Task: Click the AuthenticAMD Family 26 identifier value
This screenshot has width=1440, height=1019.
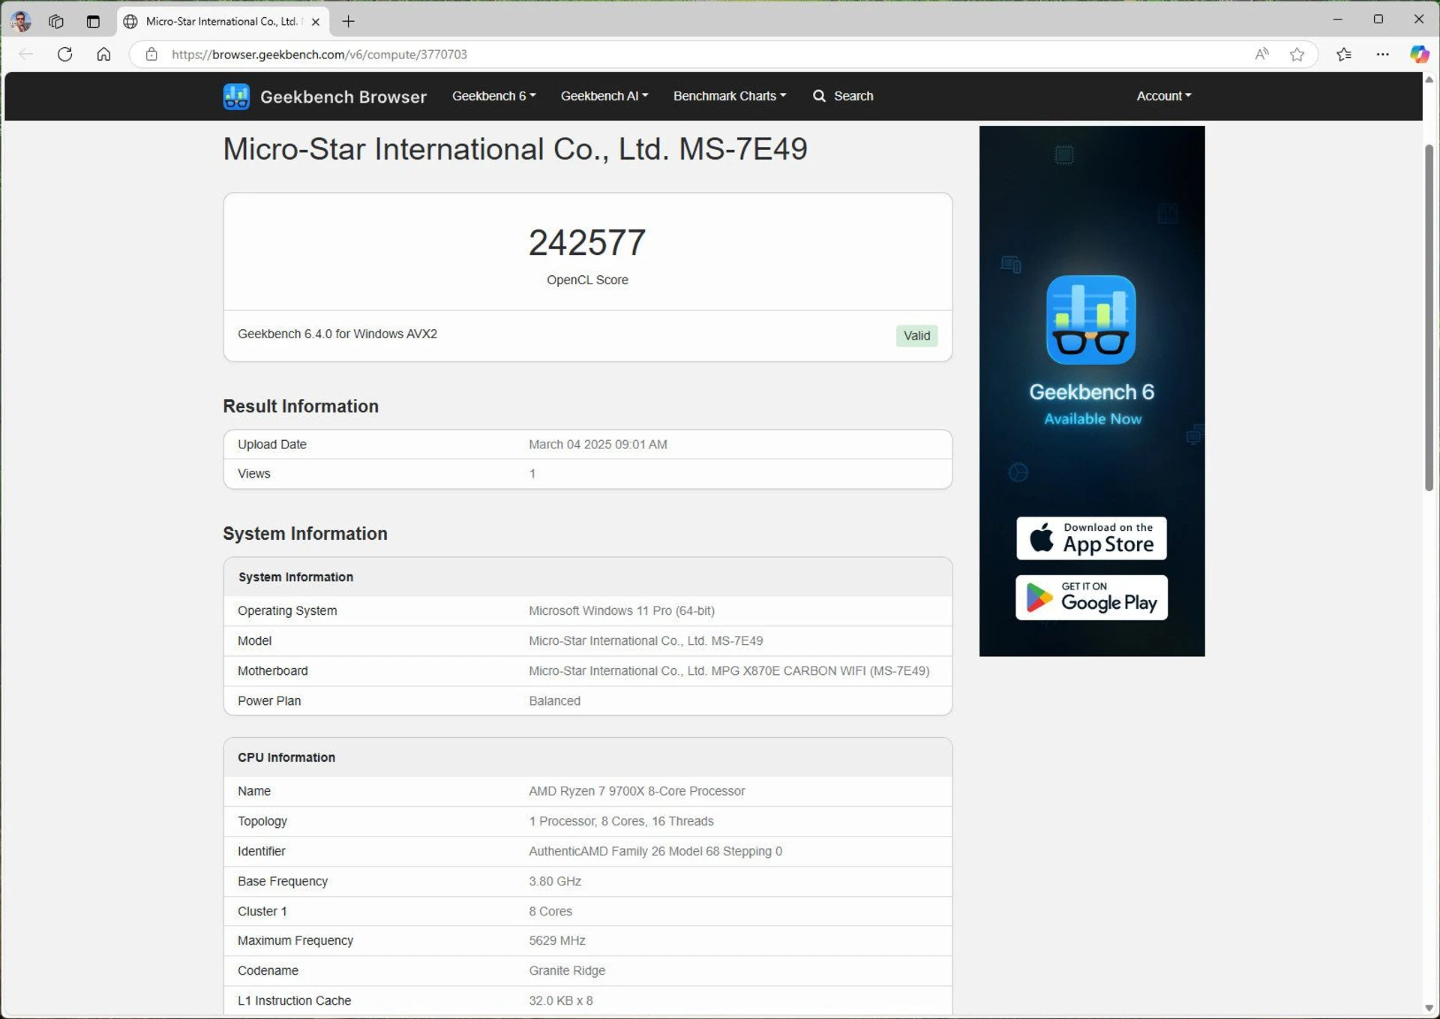Action: [655, 851]
